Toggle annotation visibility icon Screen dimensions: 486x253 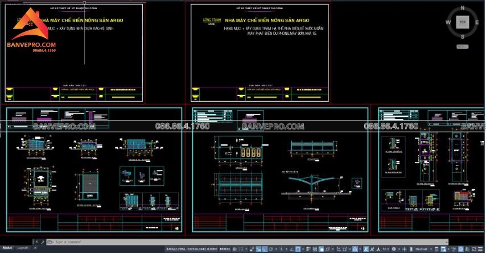click(x=366, y=249)
